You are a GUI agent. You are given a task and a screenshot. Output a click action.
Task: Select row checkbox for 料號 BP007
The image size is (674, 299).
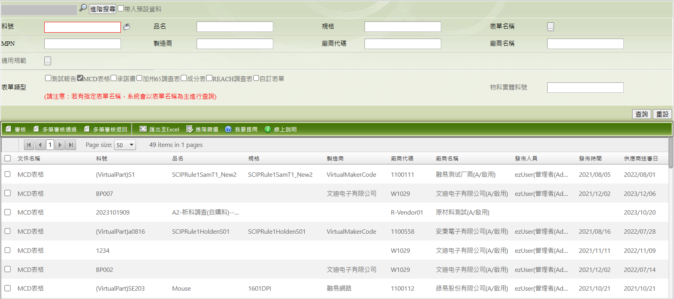(8, 193)
